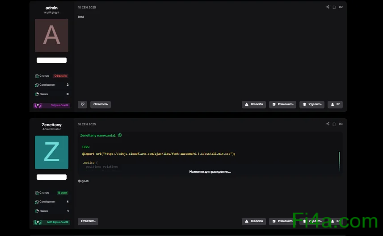Viewport: 383px width, 236px height.
Task: Reply to admin's post with Ответить
Action: click(101, 104)
